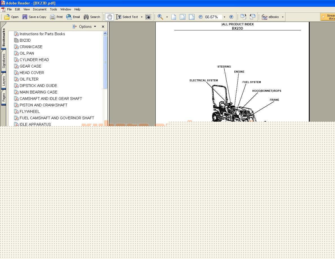The image size is (335, 259).
Task: Click the Save a Copy floppy icon
Action: tap(25, 17)
